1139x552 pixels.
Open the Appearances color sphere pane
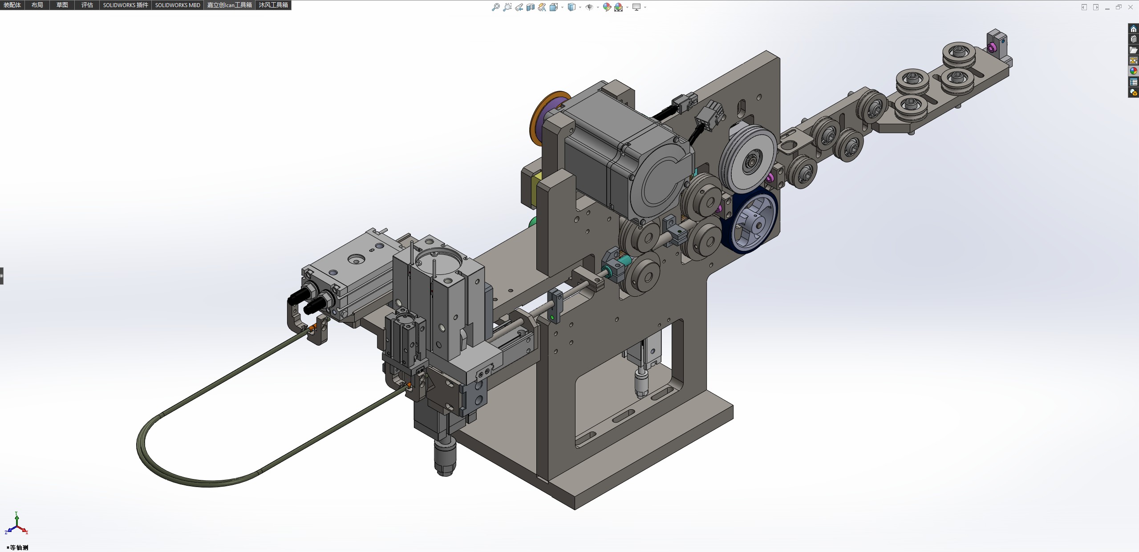(x=1133, y=71)
